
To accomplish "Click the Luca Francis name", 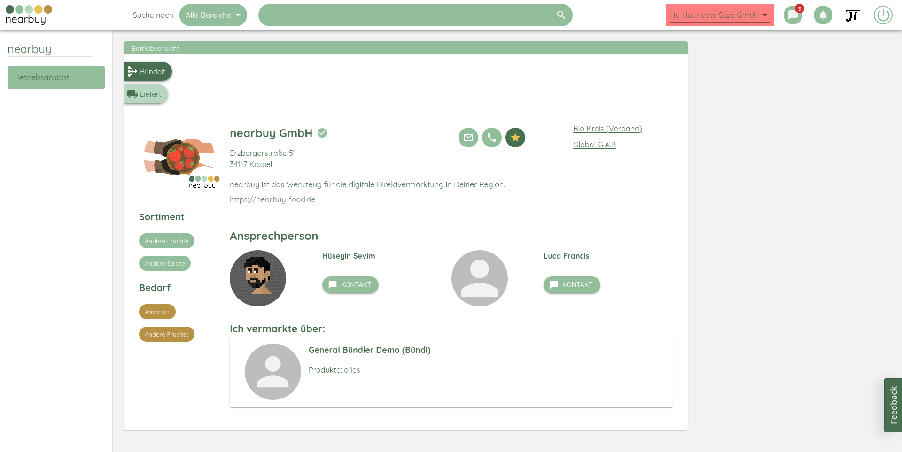I will (x=567, y=256).
